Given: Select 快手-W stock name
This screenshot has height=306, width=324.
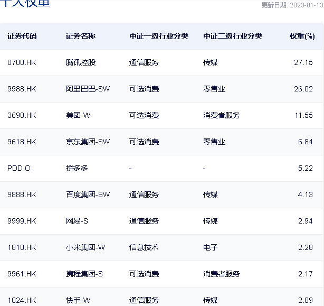Looking at the screenshot, I should coord(79,300).
